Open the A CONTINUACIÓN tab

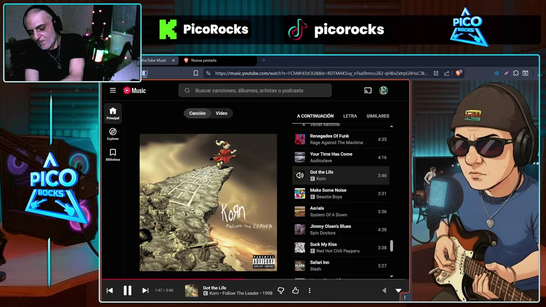315,116
